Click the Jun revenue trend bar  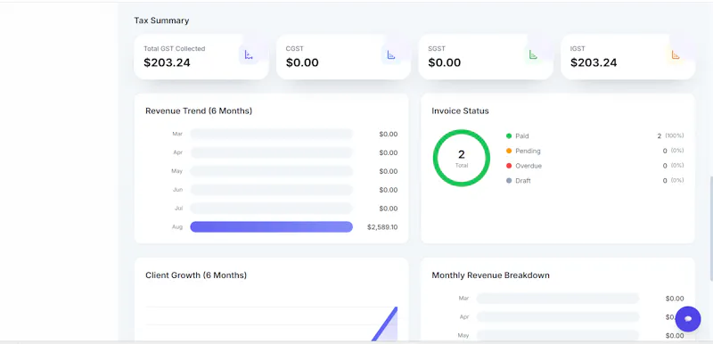tap(272, 190)
